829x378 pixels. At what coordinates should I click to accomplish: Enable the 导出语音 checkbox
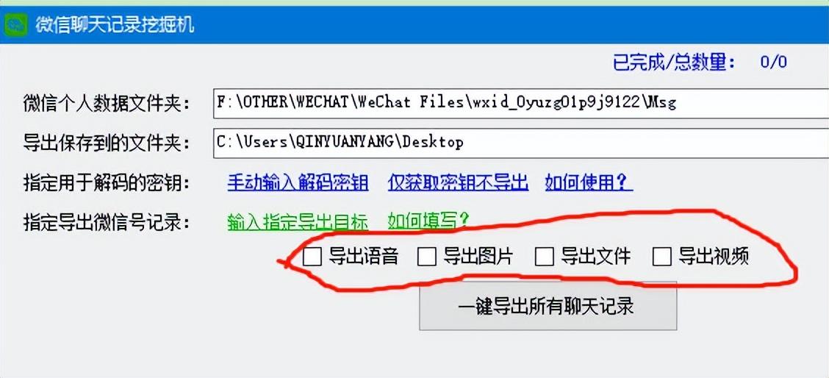pyautogui.click(x=312, y=257)
